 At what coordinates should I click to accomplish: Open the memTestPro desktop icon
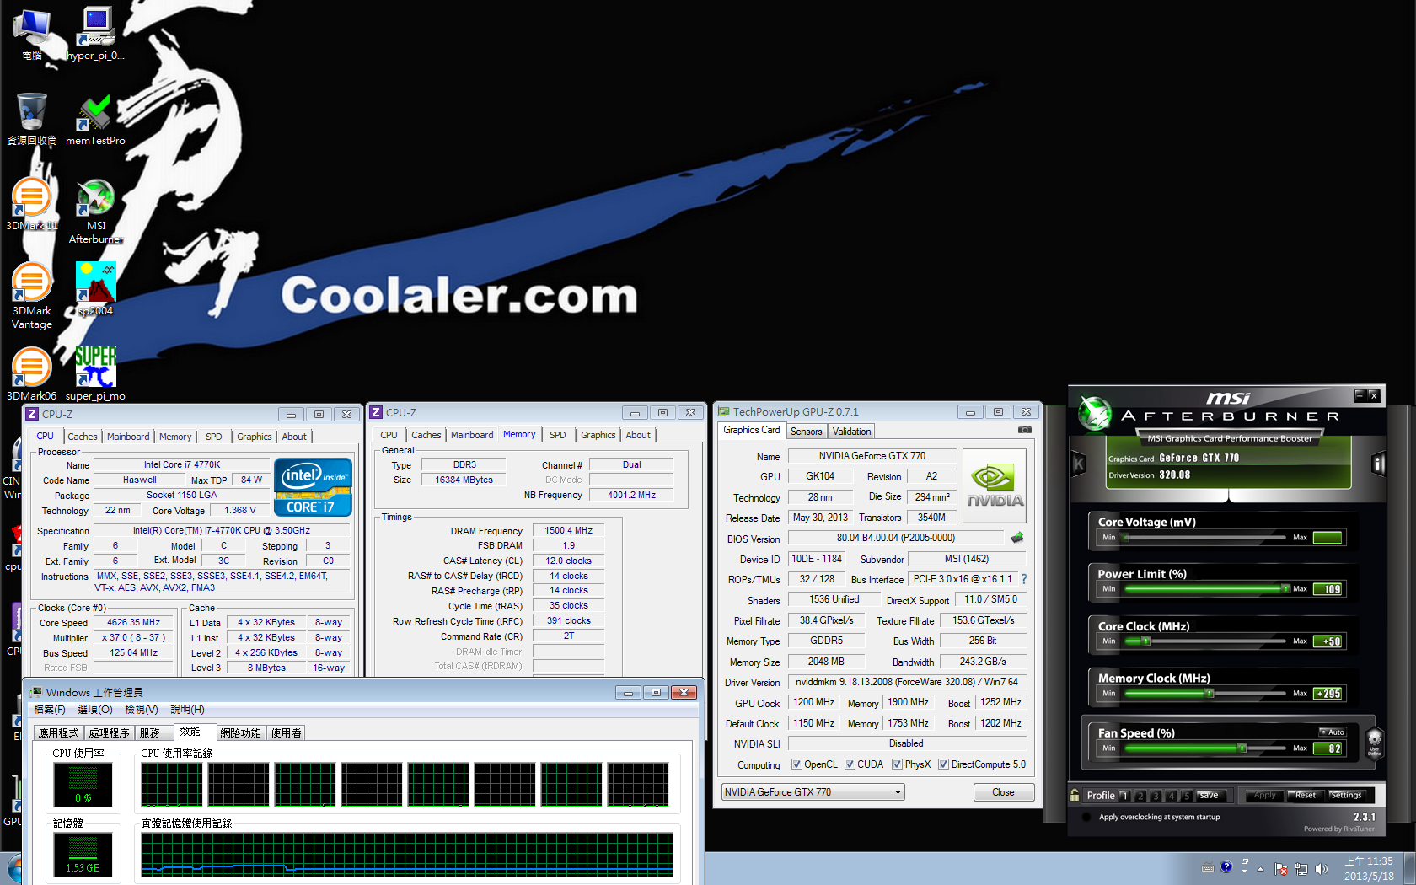click(95, 119)
